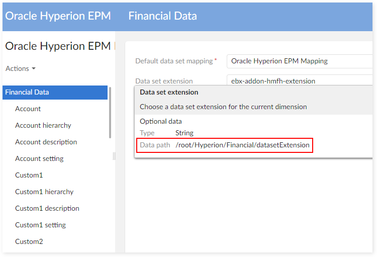Open the Custom1 hierarchy table
This screenshot has height=257, width=377.
click(x=44, y=192)
